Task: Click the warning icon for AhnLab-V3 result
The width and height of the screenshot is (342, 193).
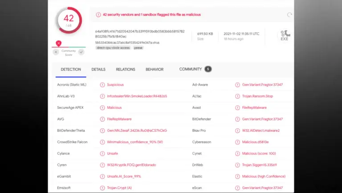Action: tap(102, 96)
